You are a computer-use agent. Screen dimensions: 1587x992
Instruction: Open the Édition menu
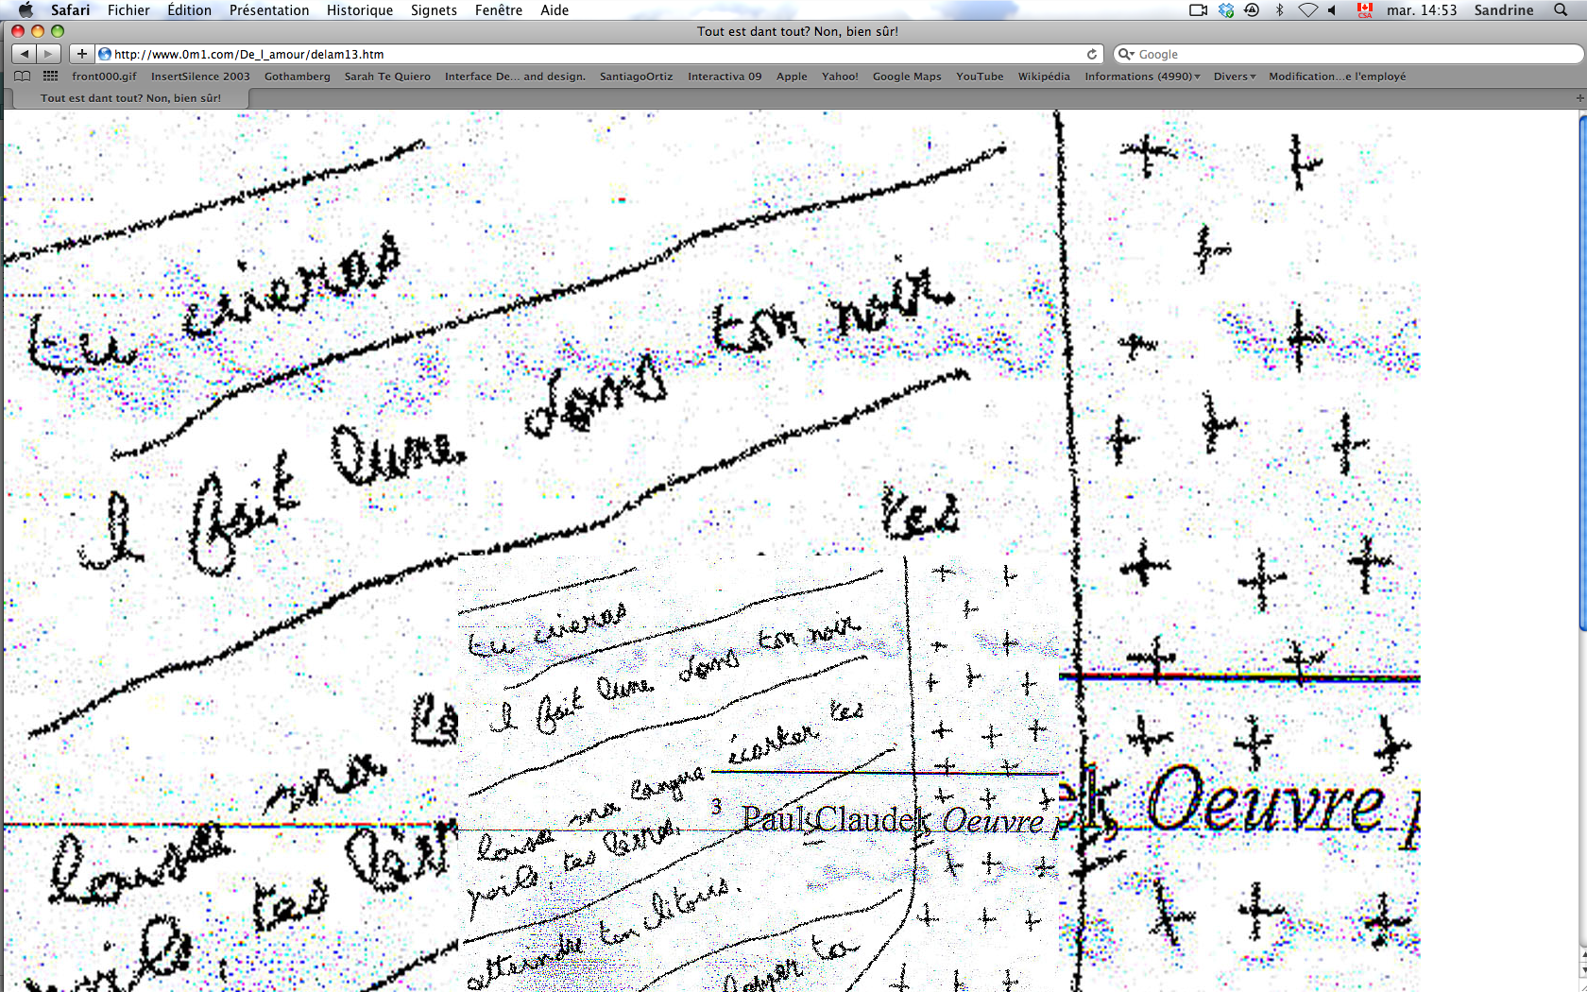(189, 10)
